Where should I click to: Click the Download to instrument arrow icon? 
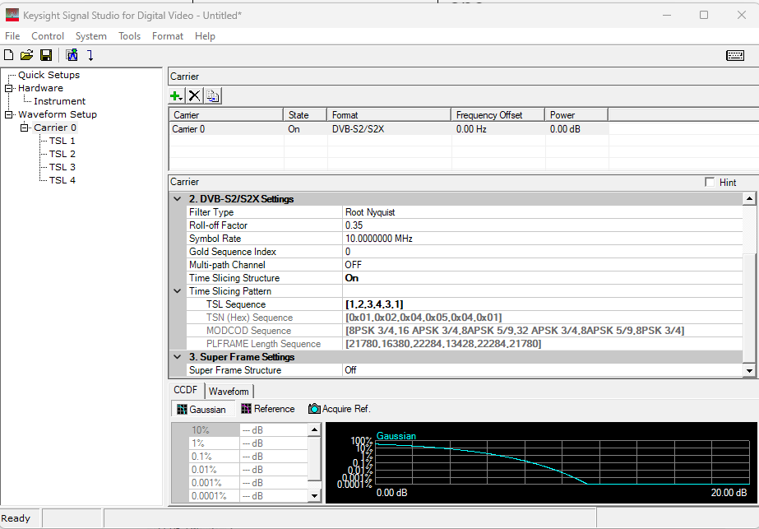90,55
